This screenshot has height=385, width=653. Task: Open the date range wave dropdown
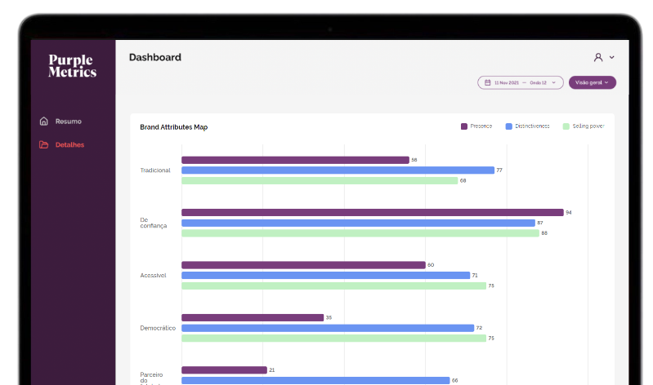click(x=520, y=82)
